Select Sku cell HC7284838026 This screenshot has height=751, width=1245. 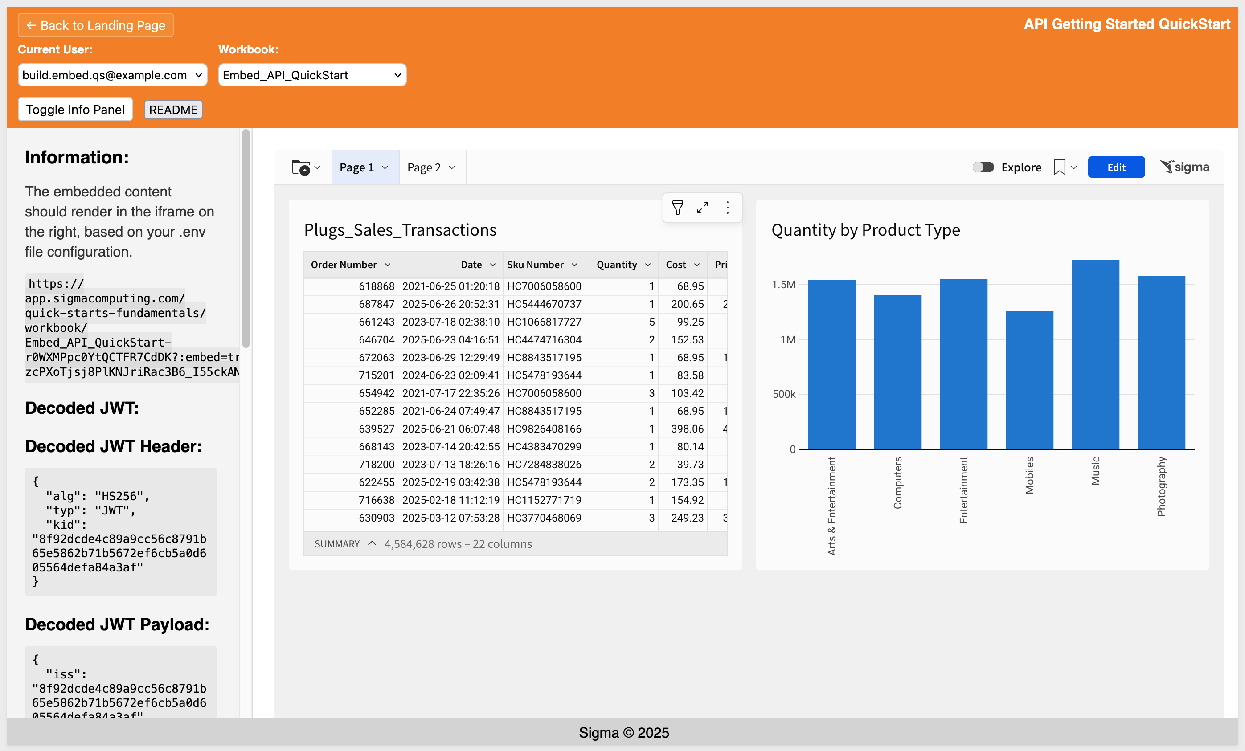pos(546,464)
